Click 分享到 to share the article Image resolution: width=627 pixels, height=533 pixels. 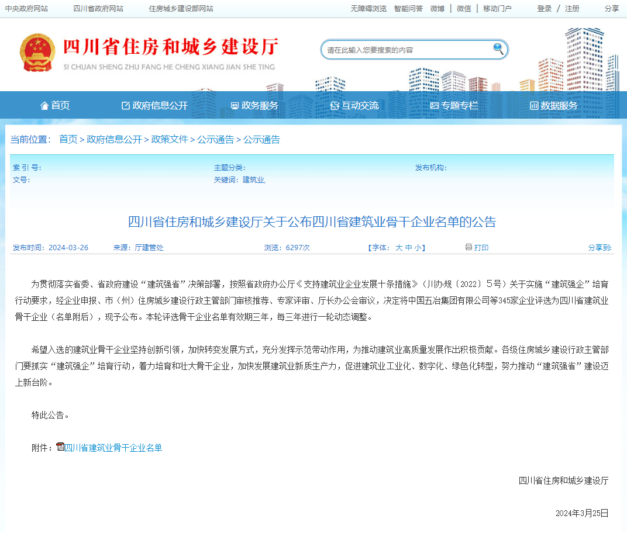pos(600,247)
